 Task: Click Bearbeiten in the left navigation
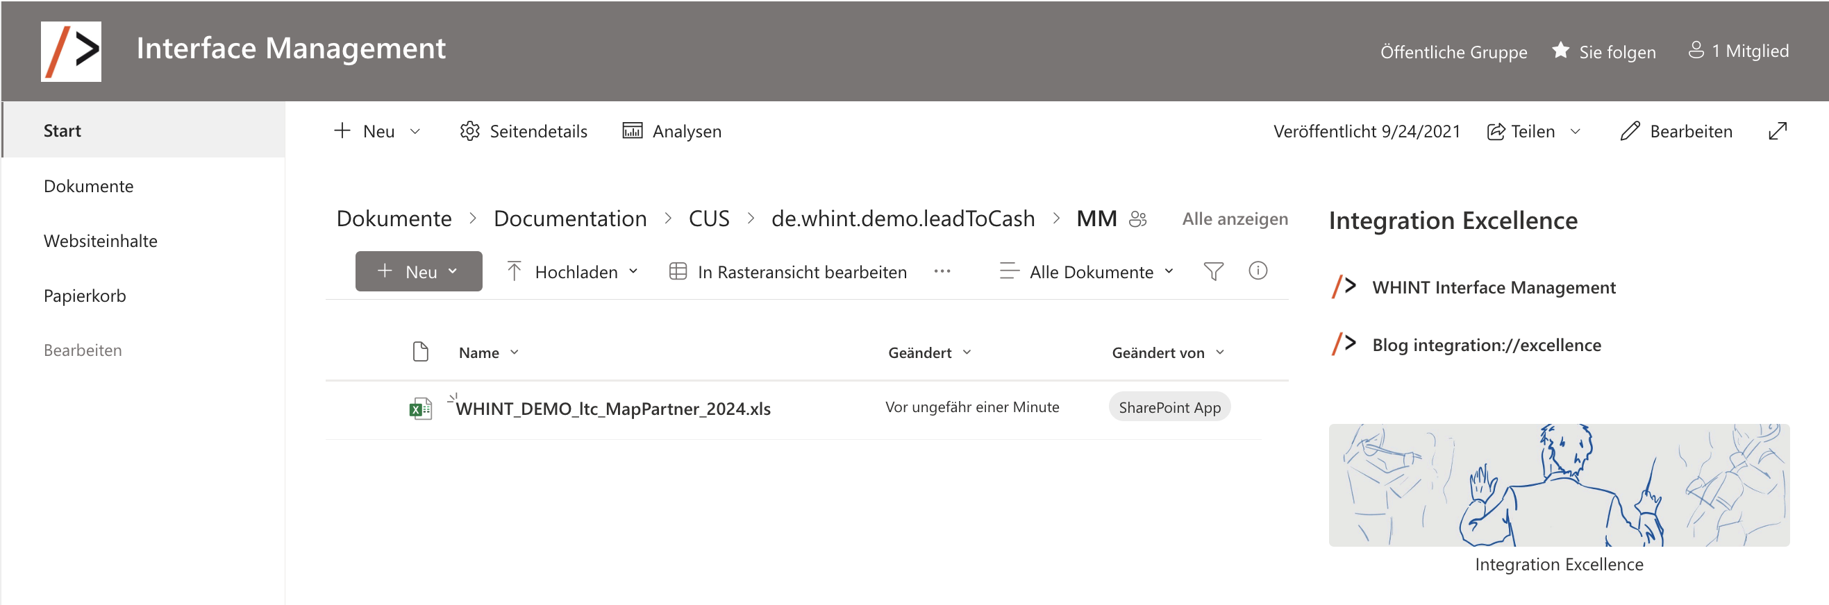(83, 350)
